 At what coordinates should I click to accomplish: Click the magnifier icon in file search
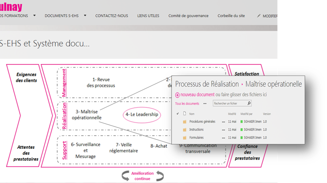pyautogui.click(x=249, y=104)
